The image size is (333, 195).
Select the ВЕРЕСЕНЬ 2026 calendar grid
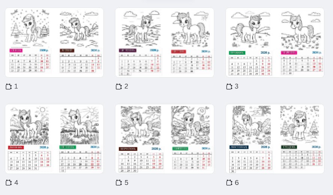pos(141,162)
